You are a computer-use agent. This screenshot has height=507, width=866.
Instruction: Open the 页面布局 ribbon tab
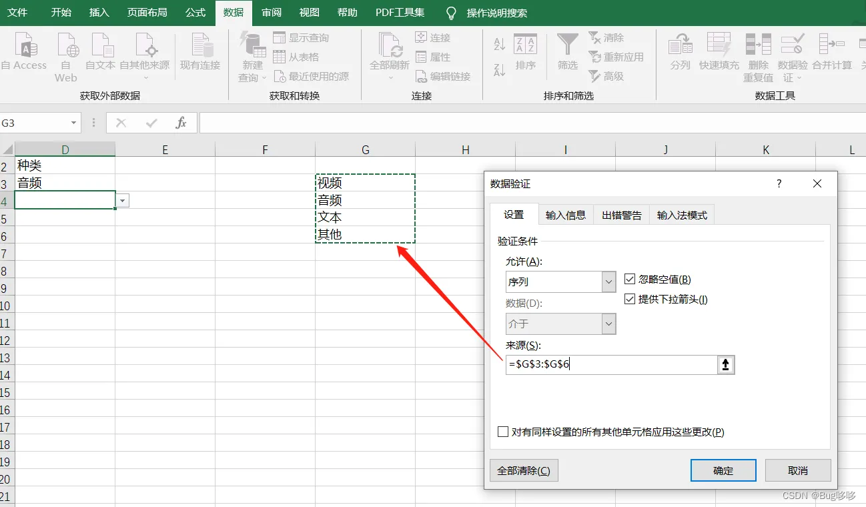[x=147, y=13]
